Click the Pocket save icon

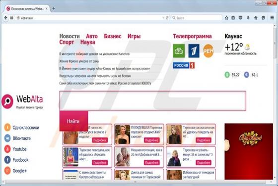tap(240, 18)
